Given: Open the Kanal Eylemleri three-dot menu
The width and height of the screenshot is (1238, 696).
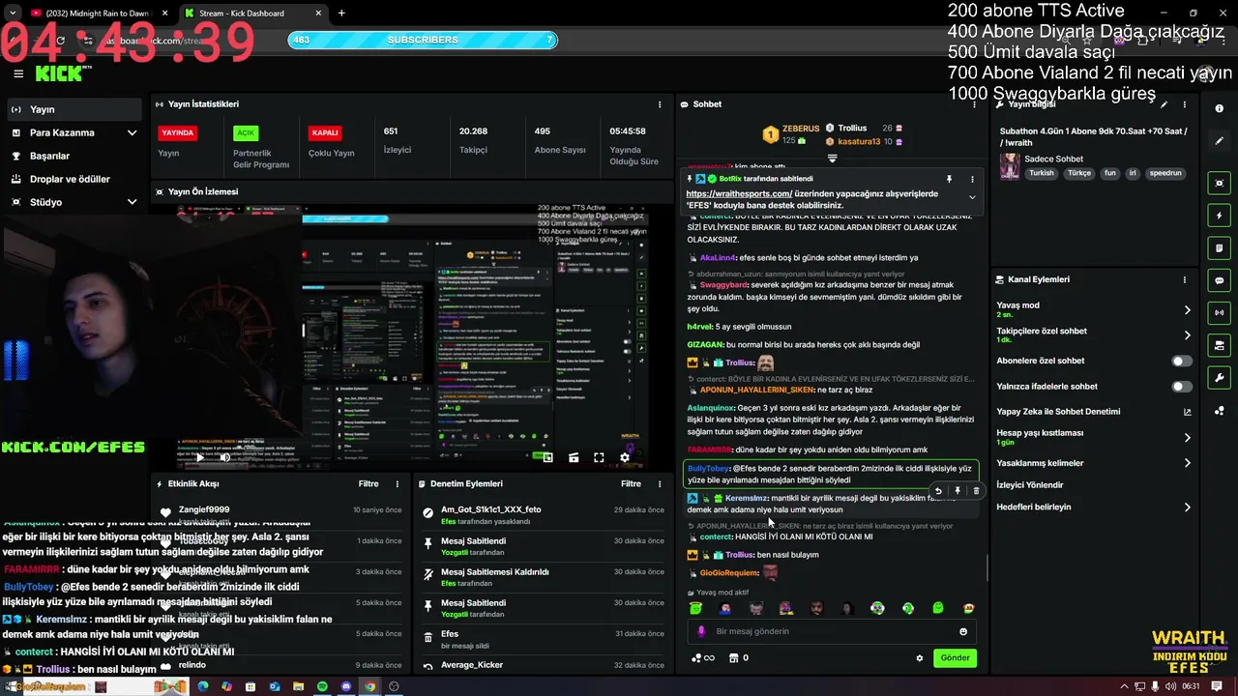Looking at the screenshot, I should [x=1185, y=279].
